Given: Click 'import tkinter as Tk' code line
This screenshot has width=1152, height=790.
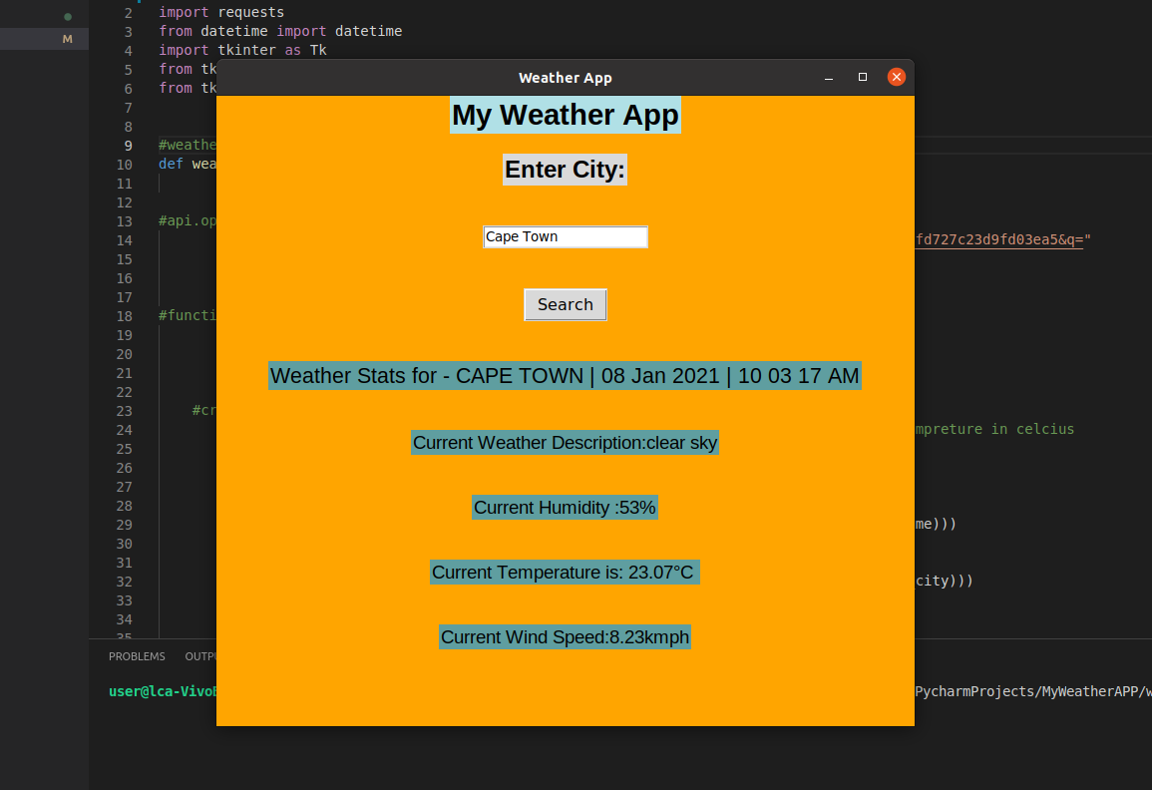Looking at the screenshot, I should (242, 50).
